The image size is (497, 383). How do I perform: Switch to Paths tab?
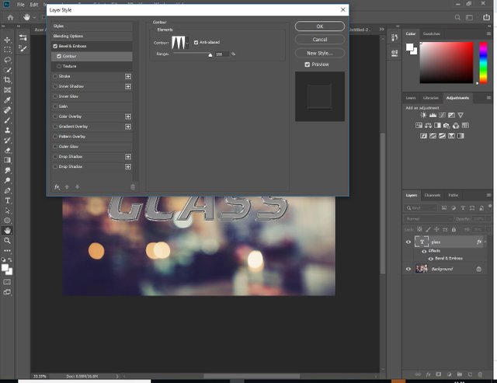453,195
